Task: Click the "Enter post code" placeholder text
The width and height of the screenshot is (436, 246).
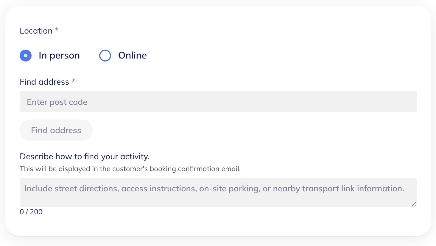Action: coord(57,102)
